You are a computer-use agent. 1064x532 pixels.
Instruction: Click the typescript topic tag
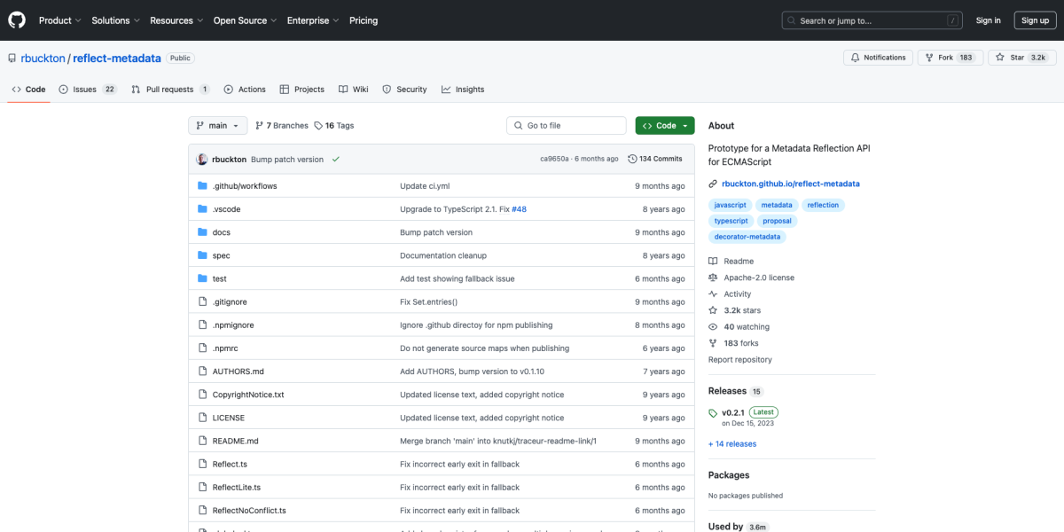point(731,221)
